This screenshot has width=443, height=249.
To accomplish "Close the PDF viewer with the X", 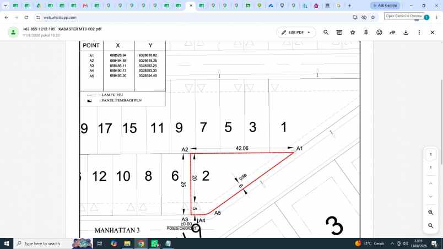I will tap(433, 33).
